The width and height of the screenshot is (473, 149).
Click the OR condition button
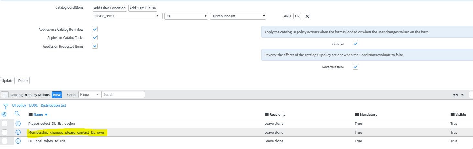coord(297,16)
